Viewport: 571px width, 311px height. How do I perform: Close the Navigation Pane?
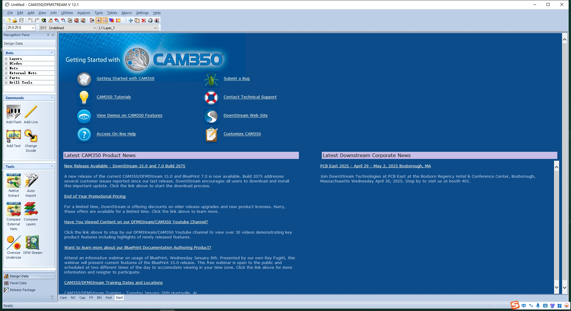pos(53,35)
